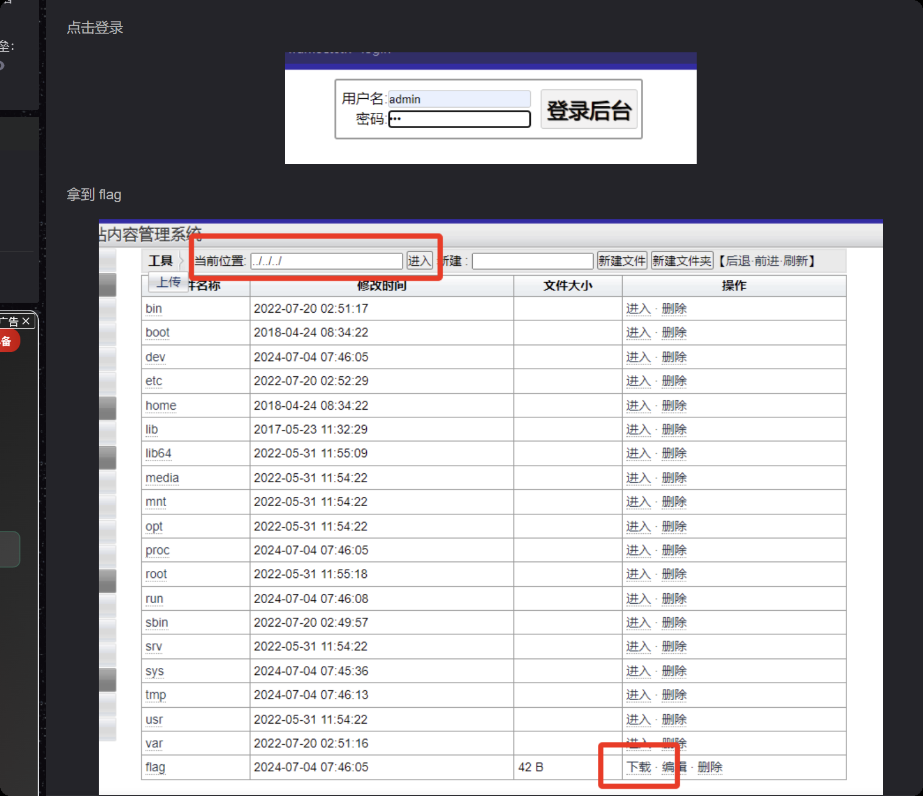The image size is (923, 796).
Task: Click 删除 in the tmp directory row
Action: click(674, 695)
